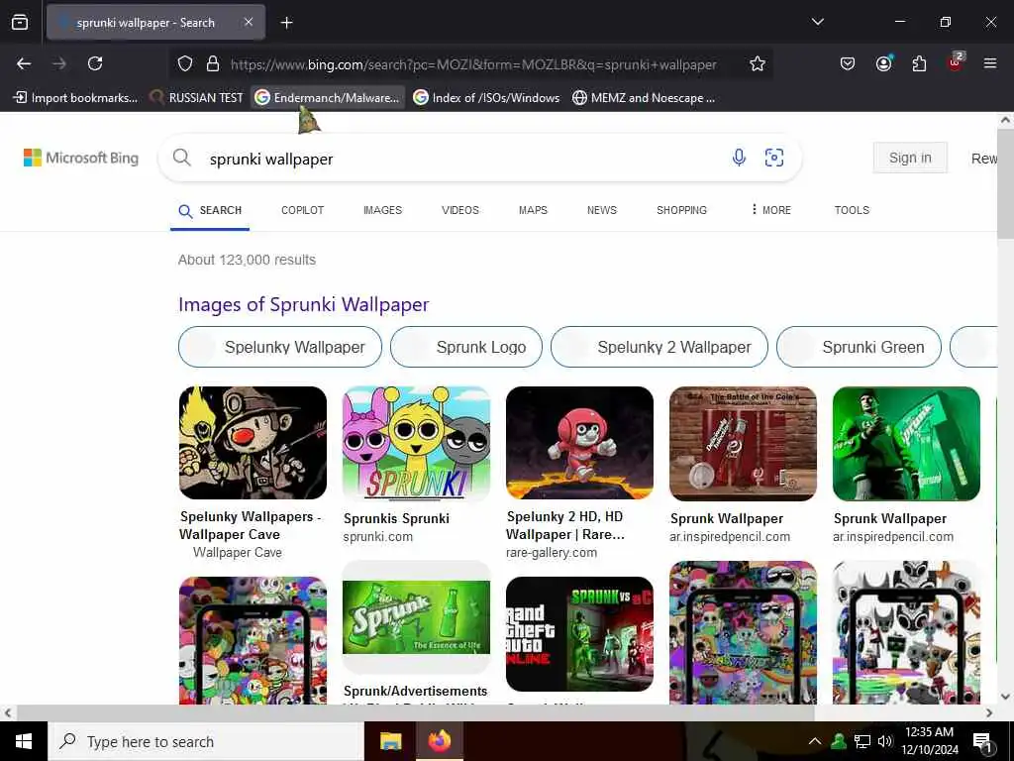Screen dimensions: 1014x761
Task: Open the Firefox account menu
Action: 883,63
